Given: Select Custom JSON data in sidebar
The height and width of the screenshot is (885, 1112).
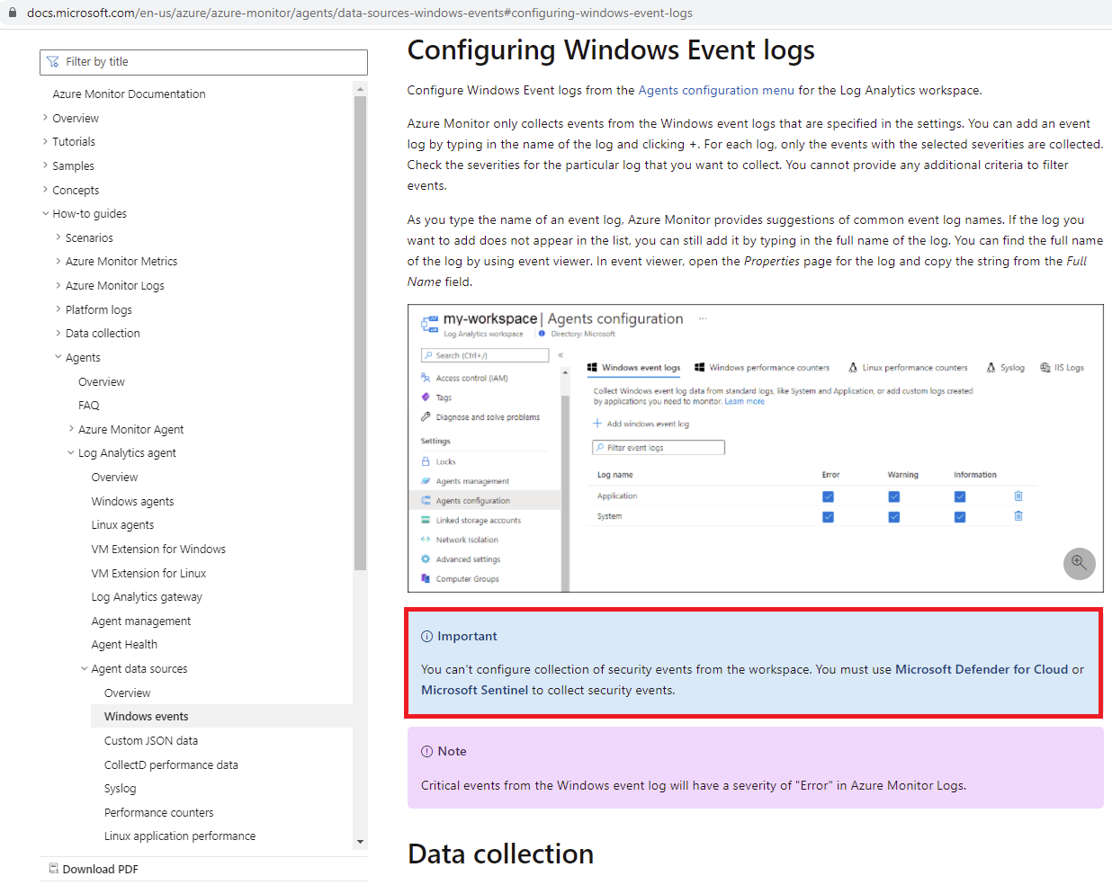Looking at the screenshot, I should 151,740.
